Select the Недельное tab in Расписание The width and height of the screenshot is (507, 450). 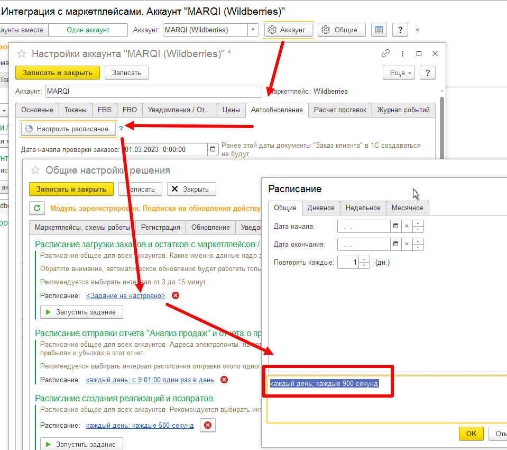point(362,208)
